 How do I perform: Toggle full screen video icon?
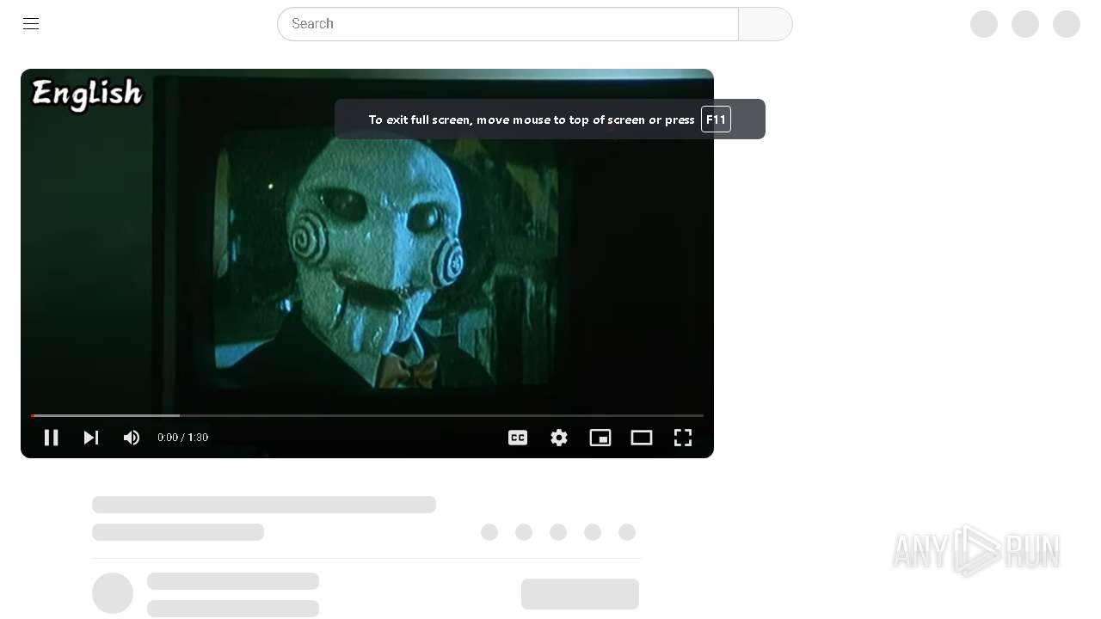tap(683, 438)
